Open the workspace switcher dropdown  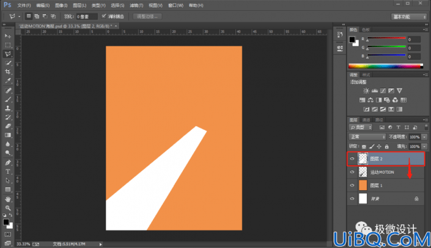click(x=409, y=16)
